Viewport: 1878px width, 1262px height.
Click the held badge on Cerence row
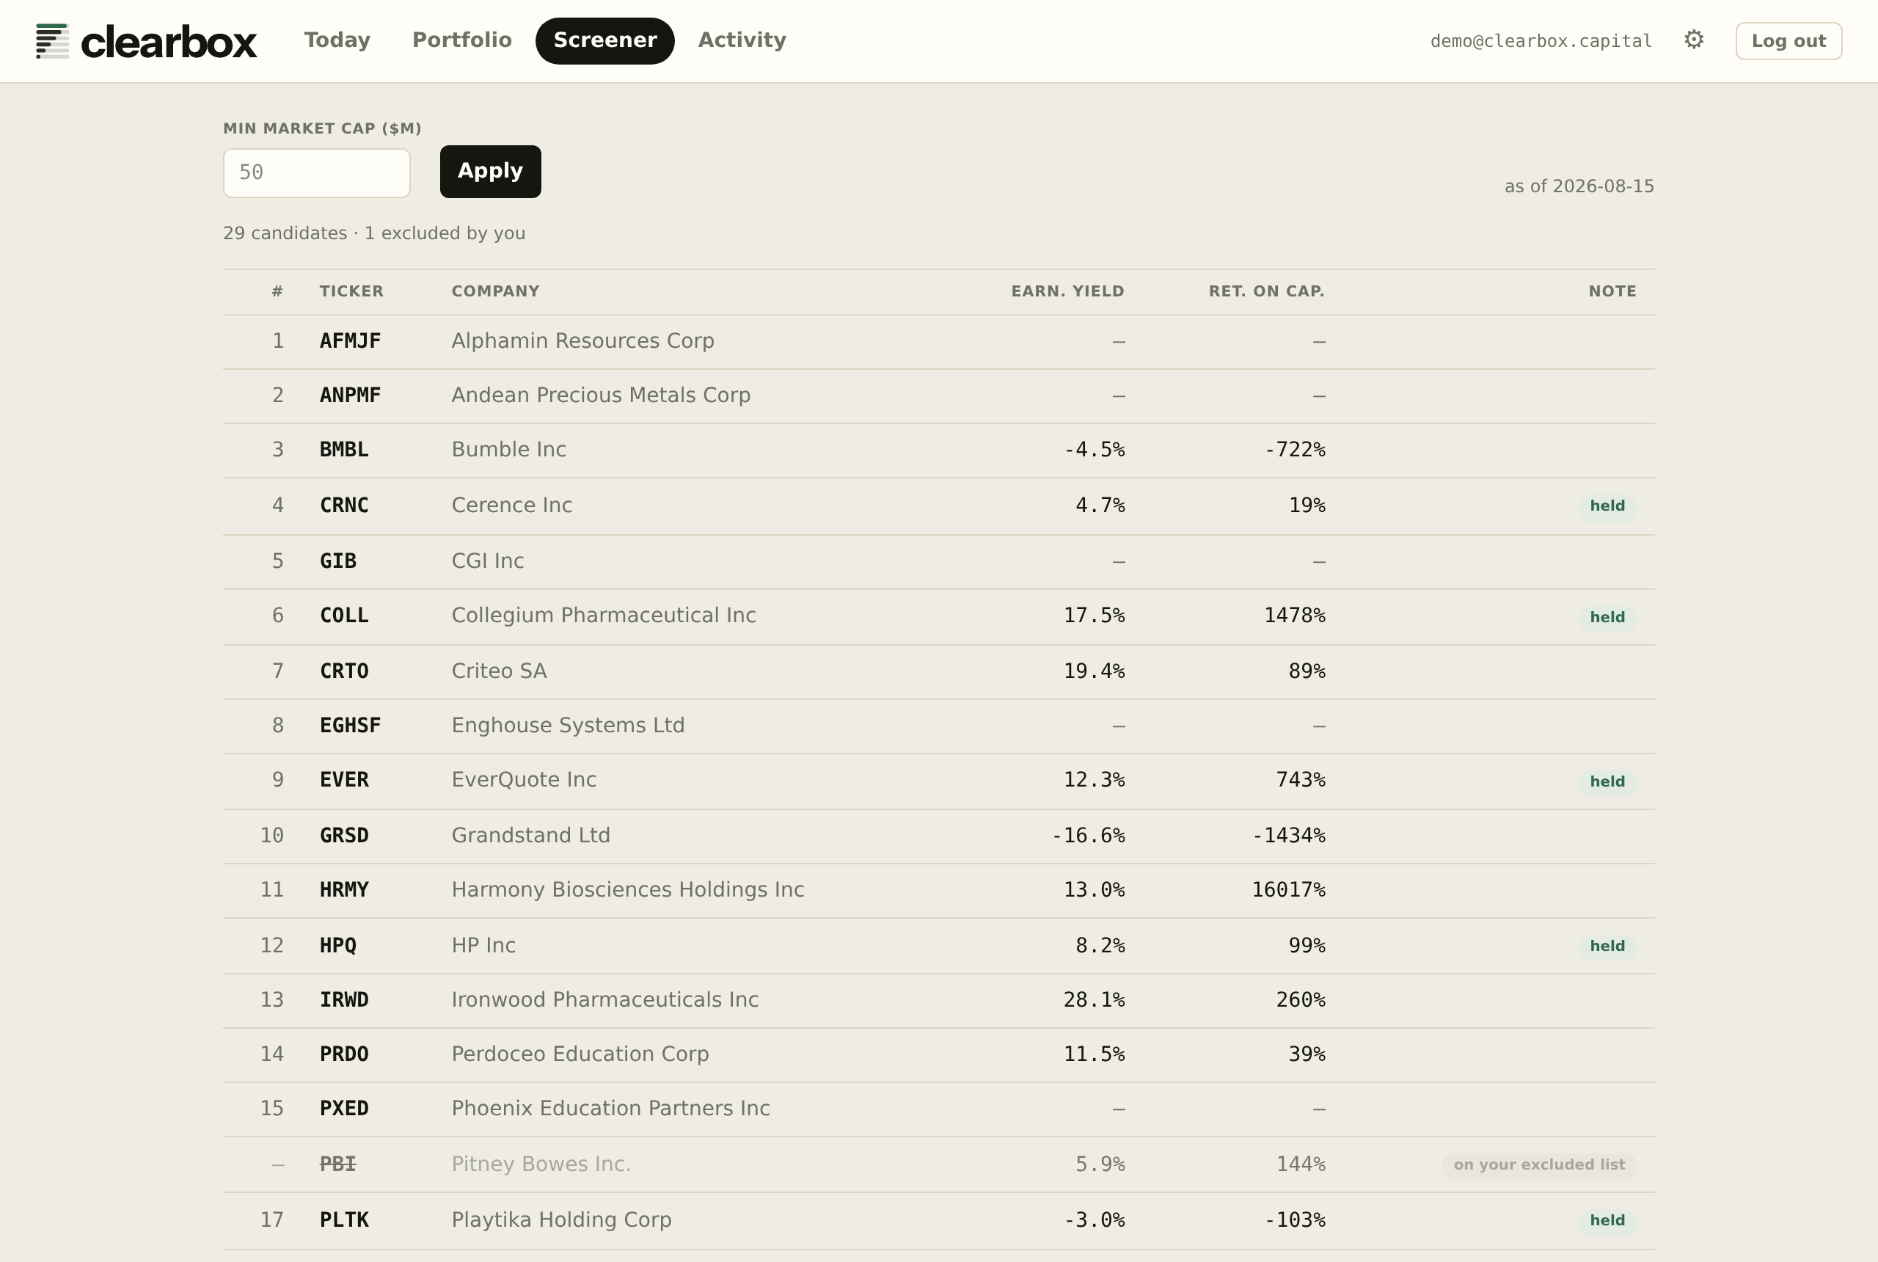click(1607, 506)
